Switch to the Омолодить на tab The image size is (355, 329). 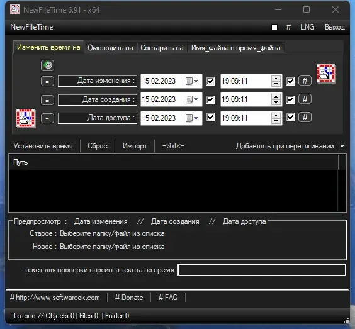[110, 48]
